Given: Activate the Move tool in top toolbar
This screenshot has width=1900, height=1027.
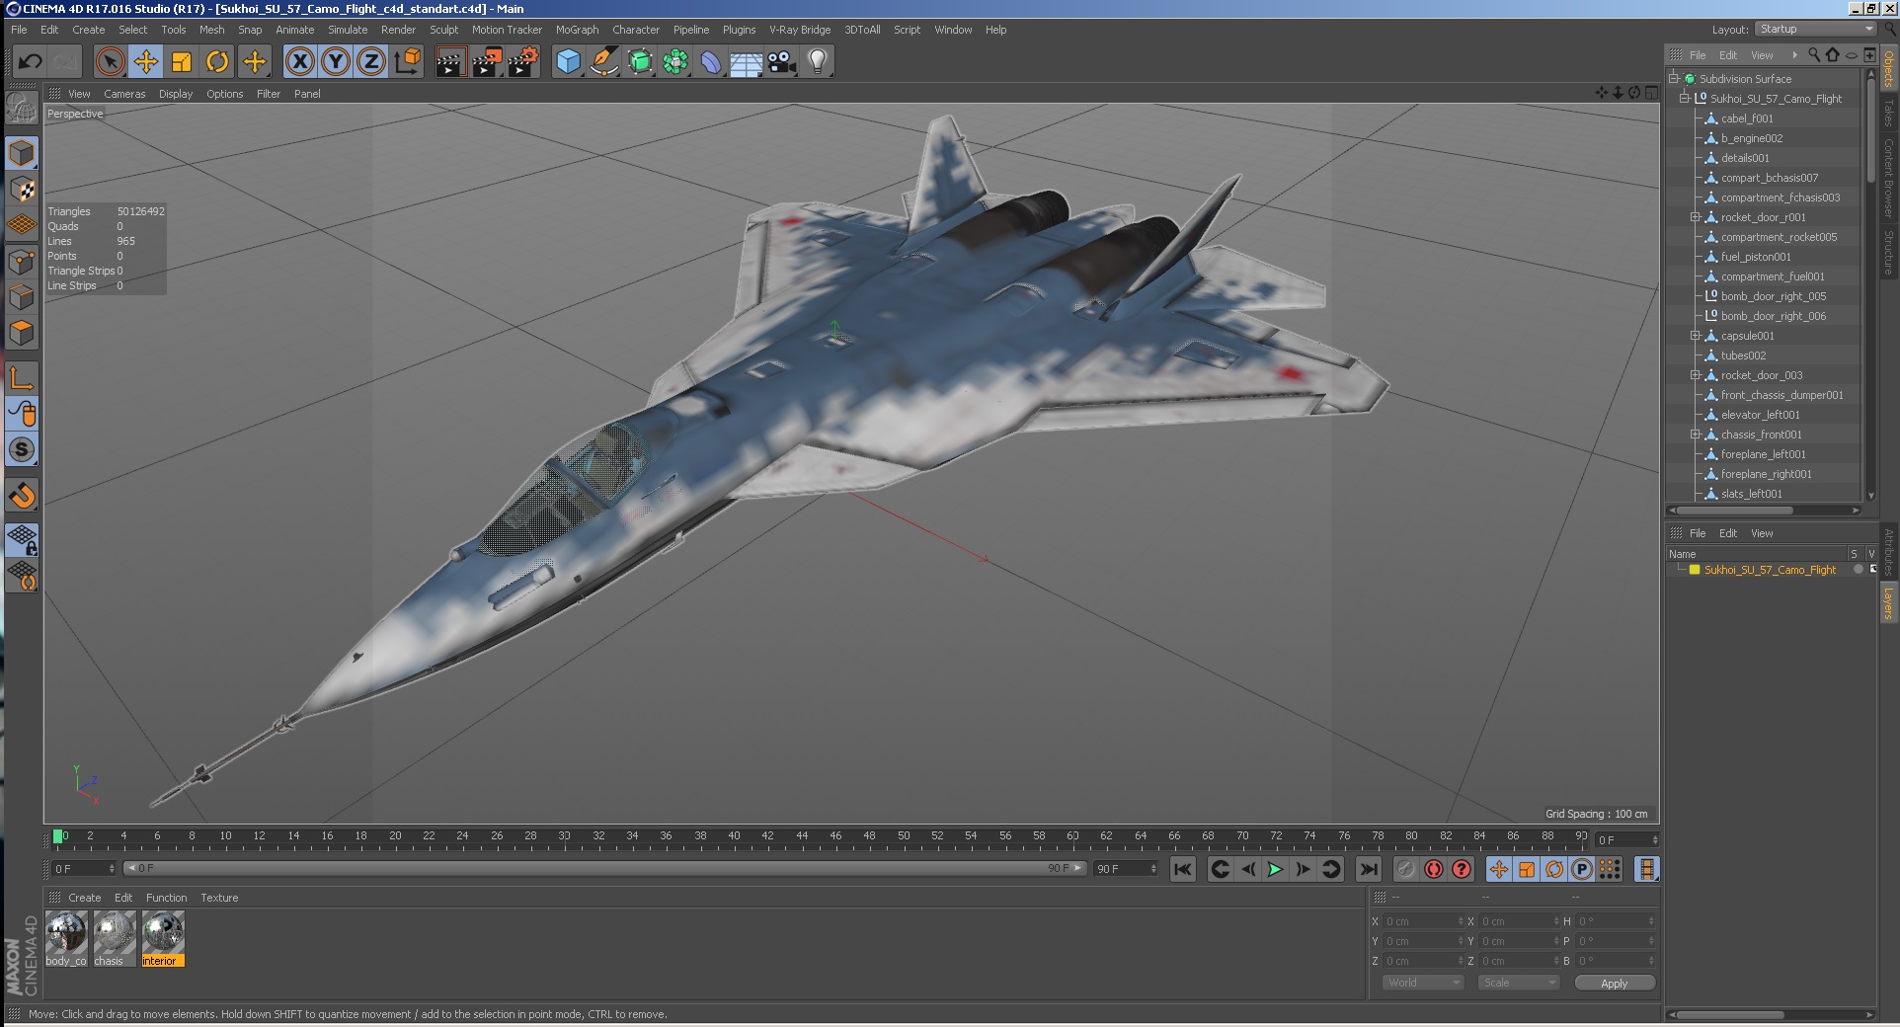Looking at the screenshot, I should pyautogui.click(x=146, y=62).
